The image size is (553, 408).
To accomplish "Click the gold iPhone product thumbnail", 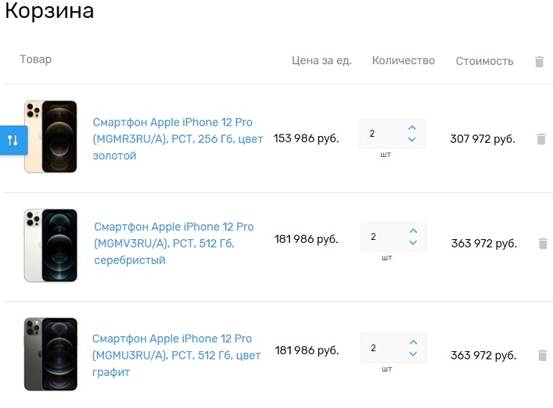I will [x=50, y=137].
